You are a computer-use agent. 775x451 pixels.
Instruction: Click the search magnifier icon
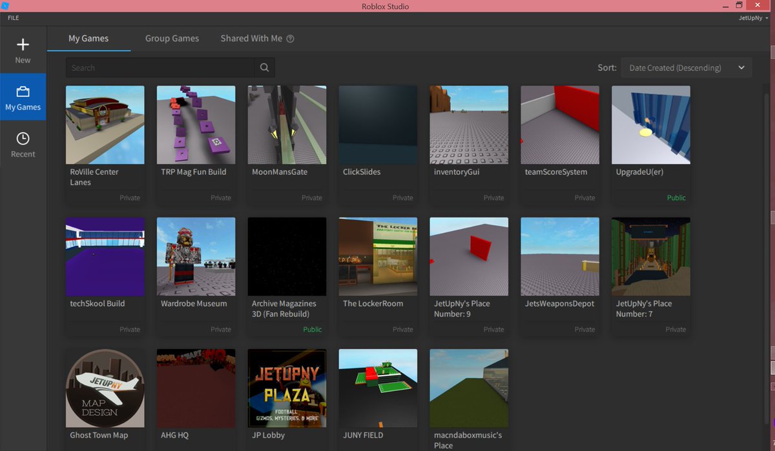(x=264, y=67)
